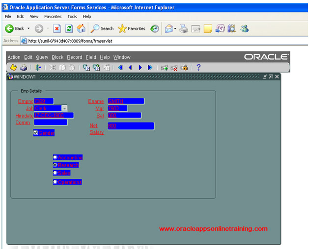The width and height of the screenshot is (309, 249).
Task: Click the Save icon in Forms toolbar
Action: click(x=14, y=68)
